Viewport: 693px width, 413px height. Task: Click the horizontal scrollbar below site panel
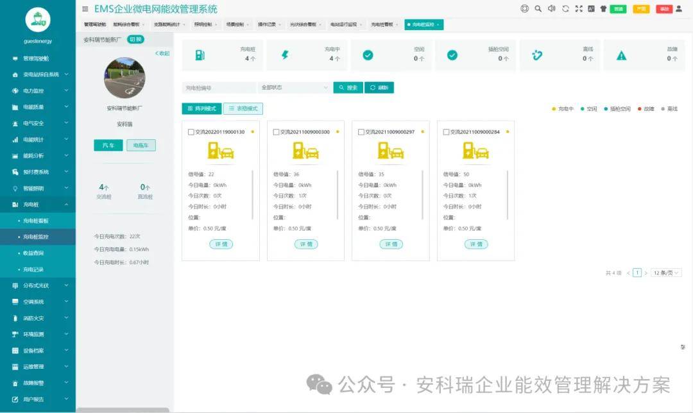(x=123, y=410)
